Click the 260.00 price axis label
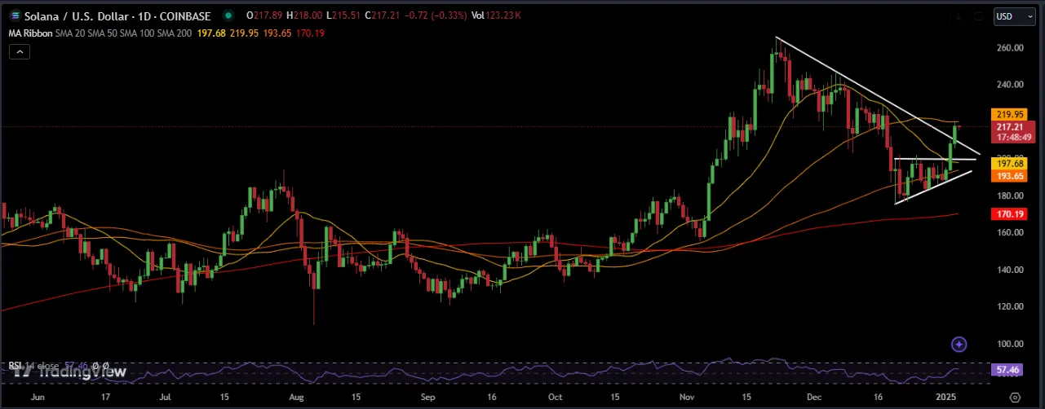The width and height of the screenshot is (1045, 409). (x=1011, y=48)
